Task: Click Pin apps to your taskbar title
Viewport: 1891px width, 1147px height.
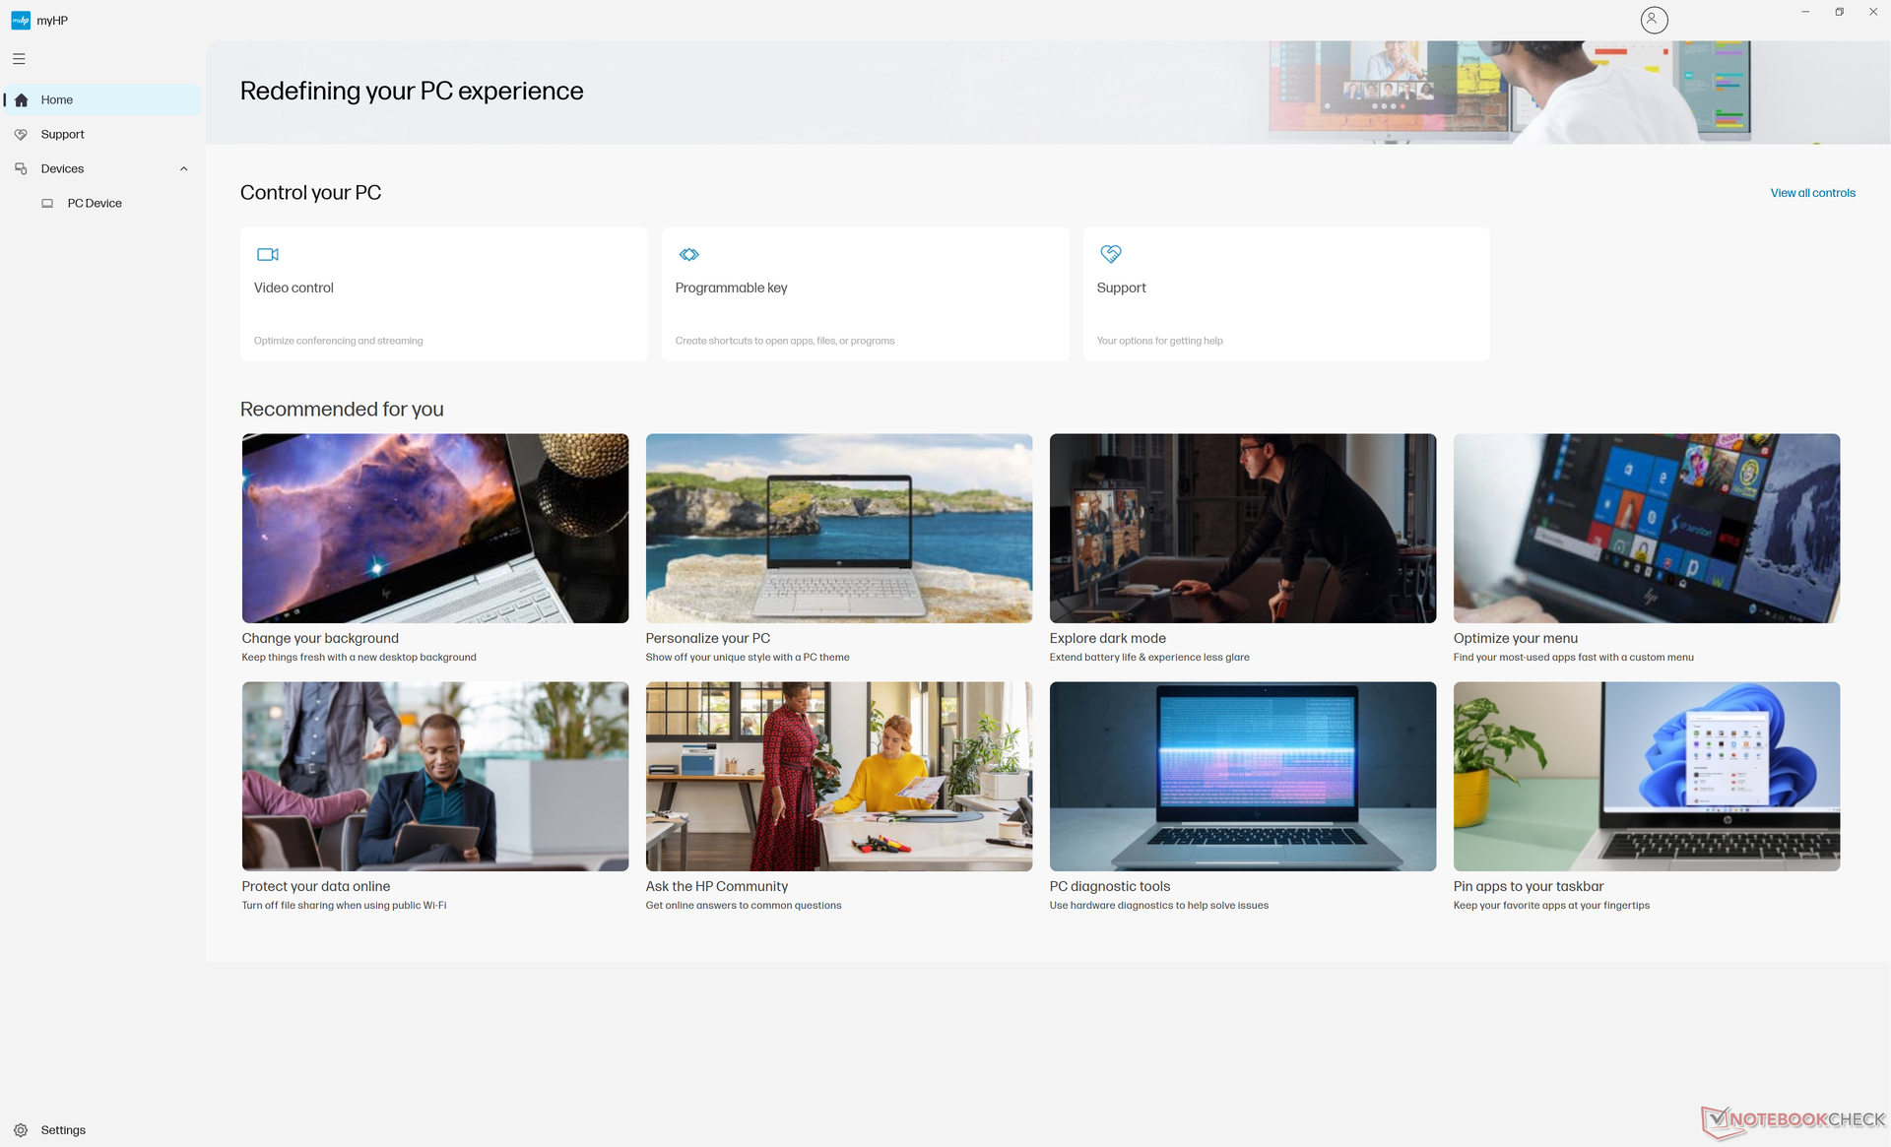Action: coord(1529,886)
